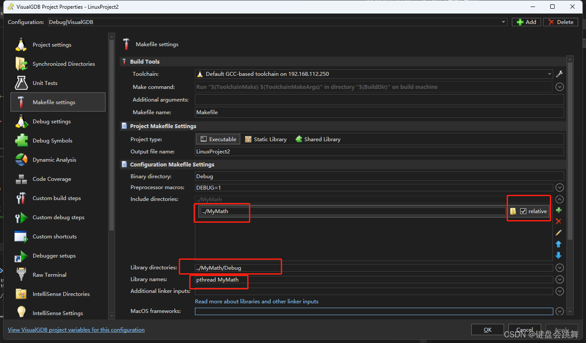Image resolution: width=586 pixels, height=343 pixels.
Task: Select Custom build steps tools icon
Action: coord(21,198)
